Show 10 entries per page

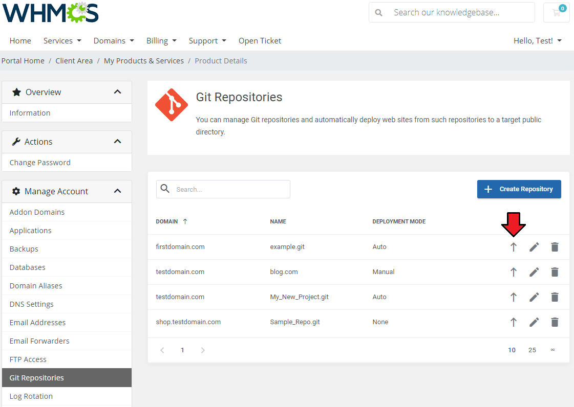pyautogui.click(x=512, y=350)
